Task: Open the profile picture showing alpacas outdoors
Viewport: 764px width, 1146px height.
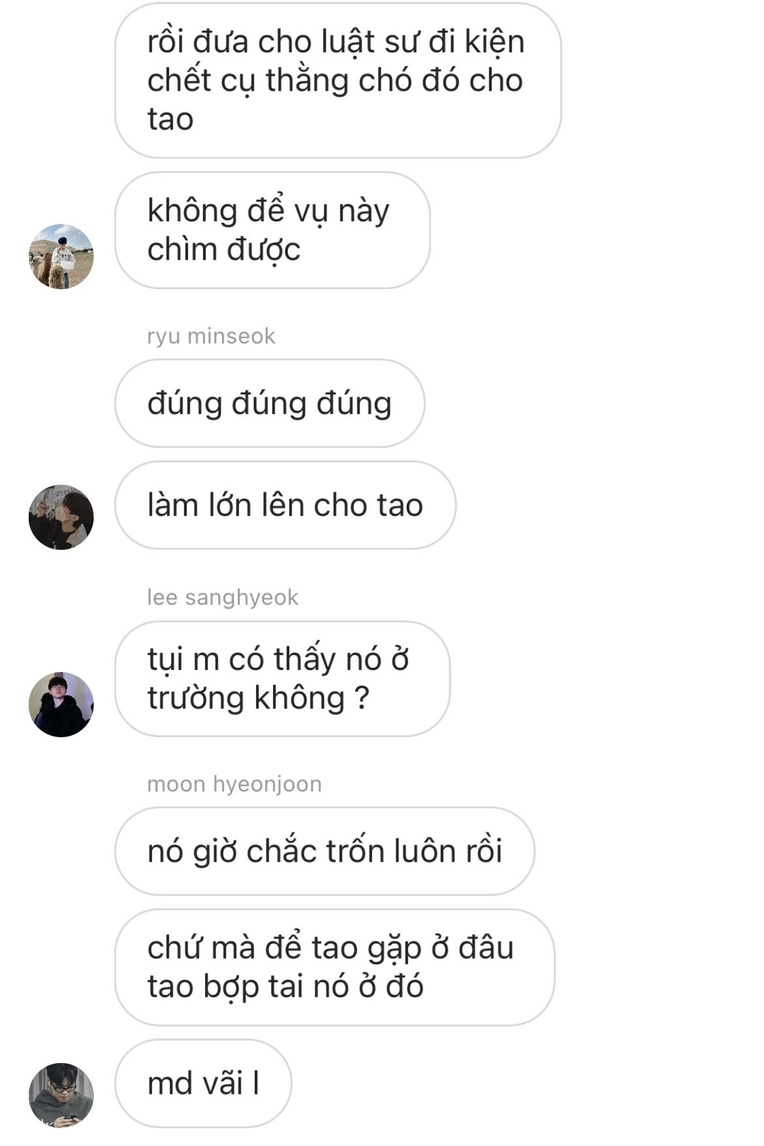Action: pyautogui.click(x=61, y=256)
